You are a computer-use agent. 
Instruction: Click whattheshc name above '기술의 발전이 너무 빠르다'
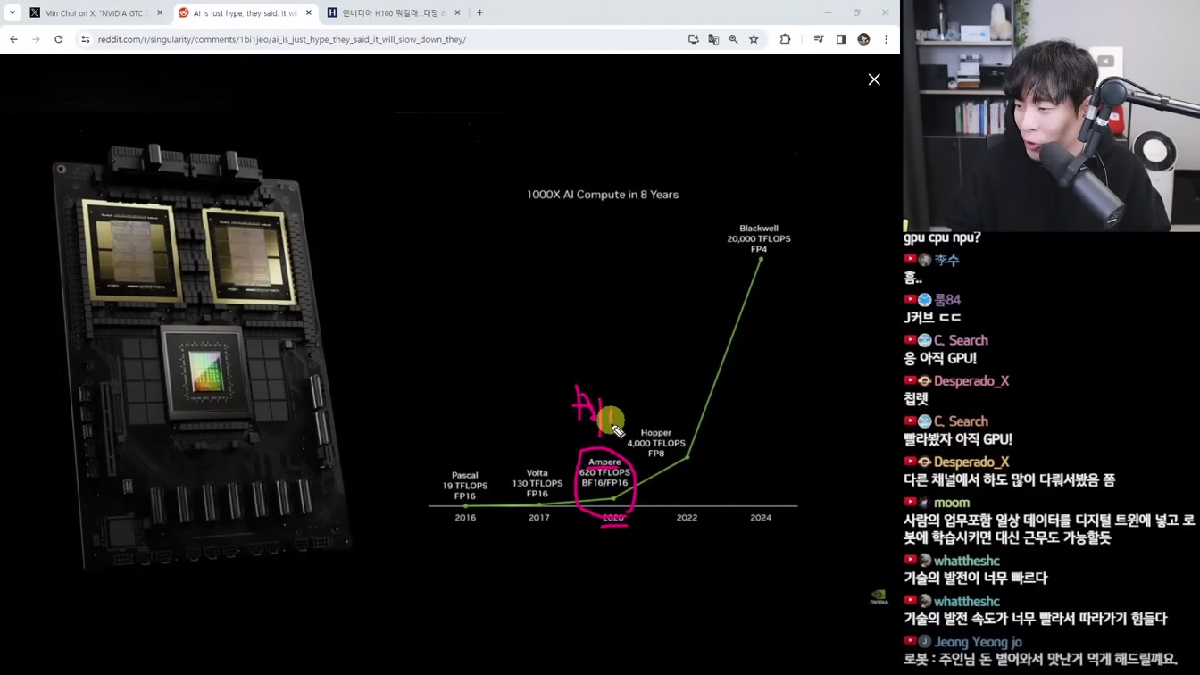(967, 561)
